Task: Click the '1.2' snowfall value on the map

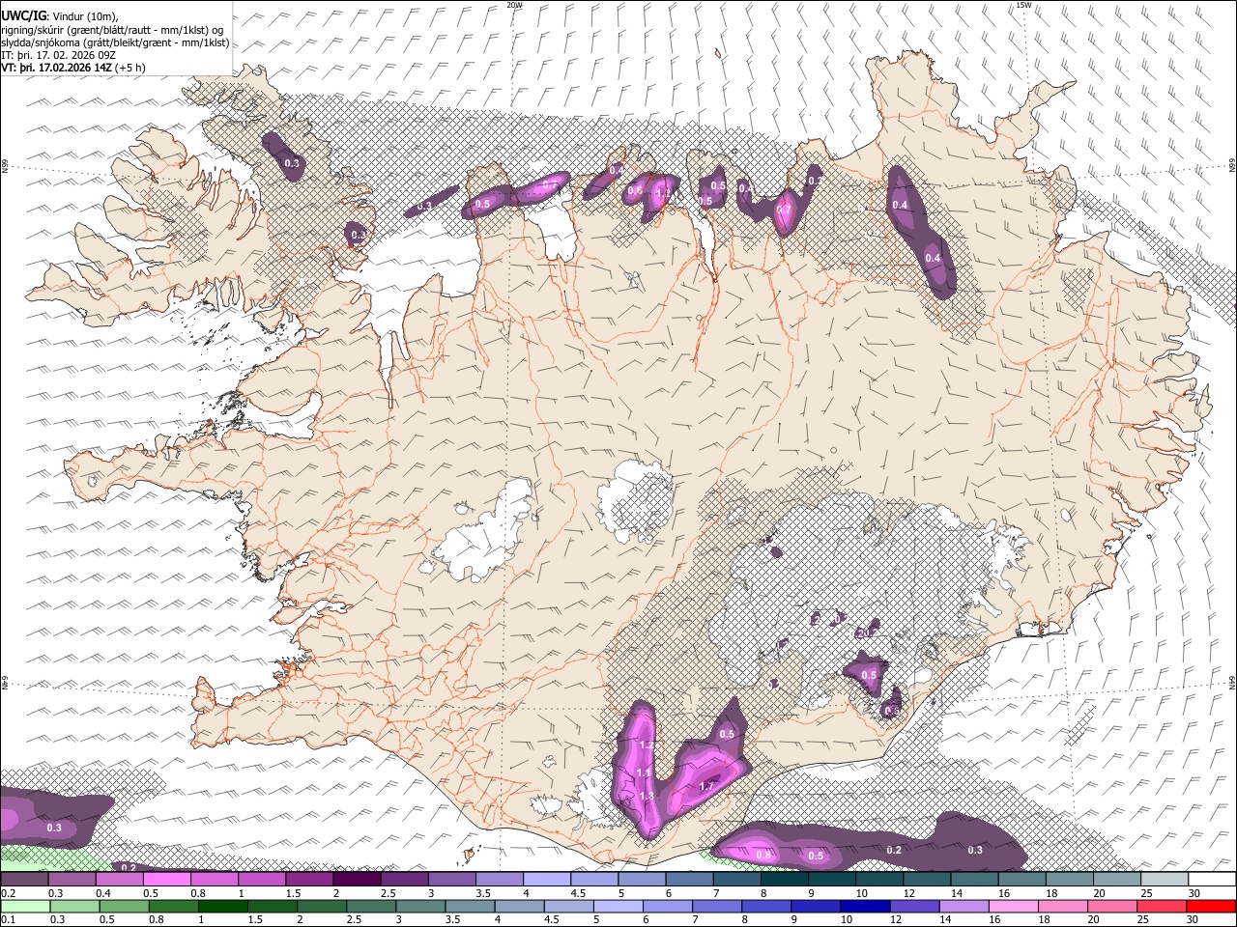Action: point(647,745)
